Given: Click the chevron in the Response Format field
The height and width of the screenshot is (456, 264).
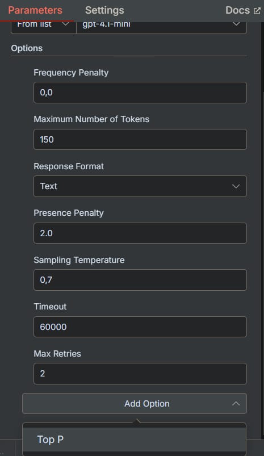Looking at the screenshot, I should (x=236, y=186).
